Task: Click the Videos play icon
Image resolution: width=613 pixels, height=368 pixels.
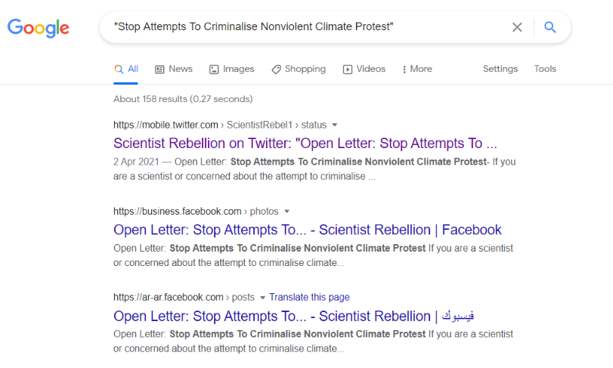Action: [x=347, y=70]
